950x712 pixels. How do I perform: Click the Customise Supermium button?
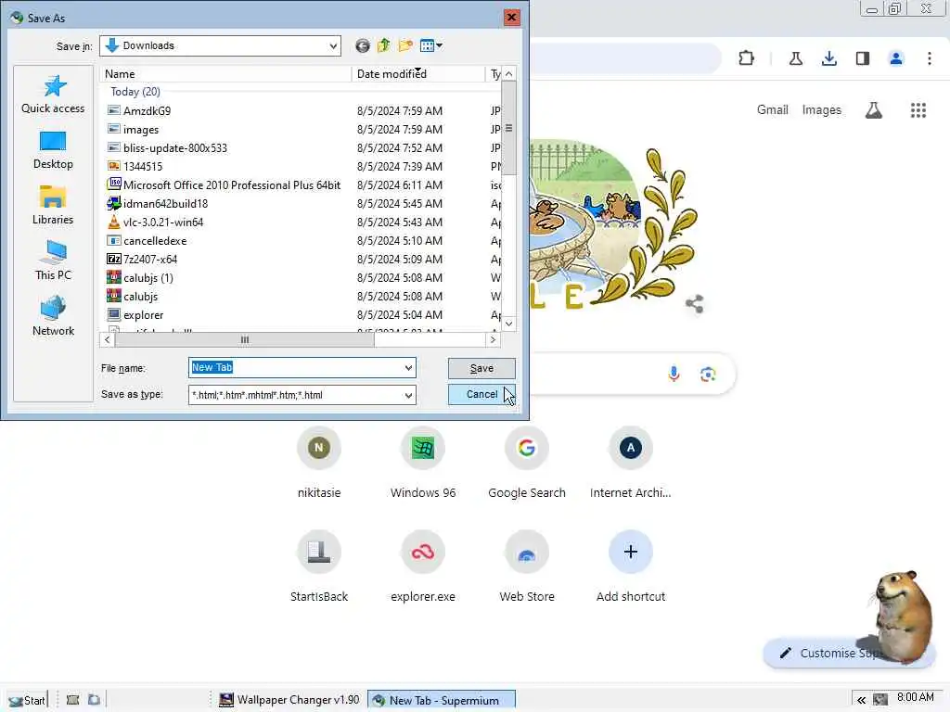(848, 653)
